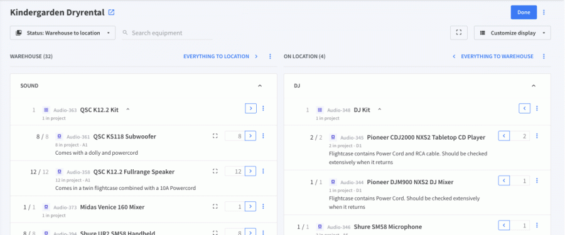The height and width of the screenshot is (235, 565).
Task: Move DJ Kit back to warehouse
Action: (525, 108)
